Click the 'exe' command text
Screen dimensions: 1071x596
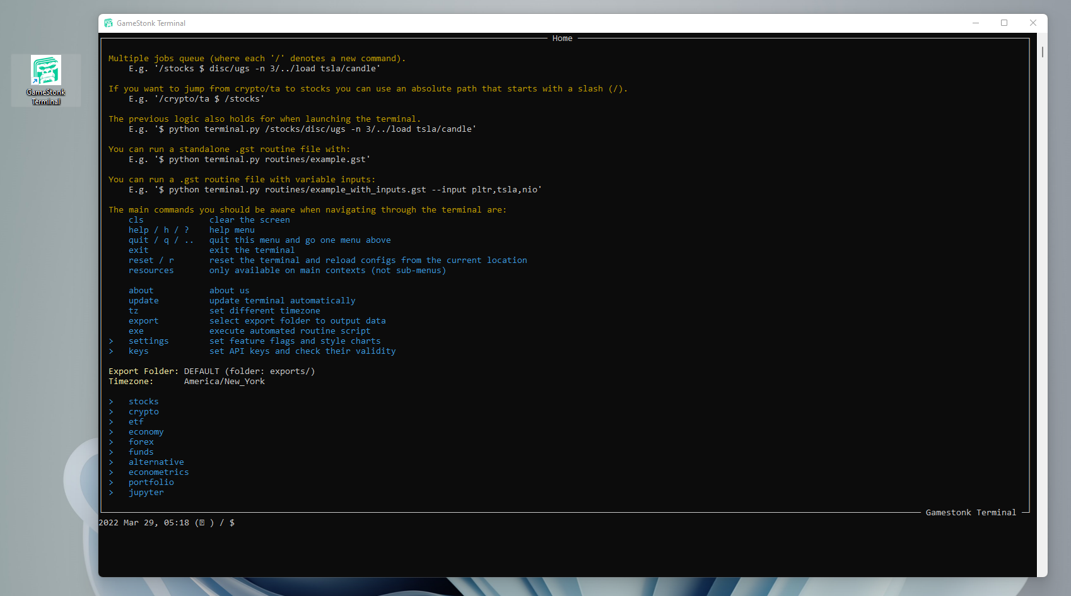point(136,331)
